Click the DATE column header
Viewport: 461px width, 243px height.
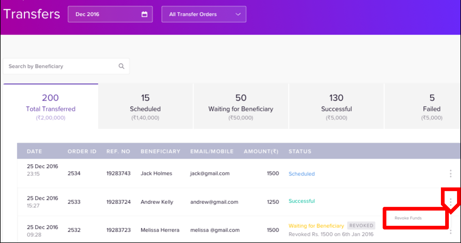[34, 151]
